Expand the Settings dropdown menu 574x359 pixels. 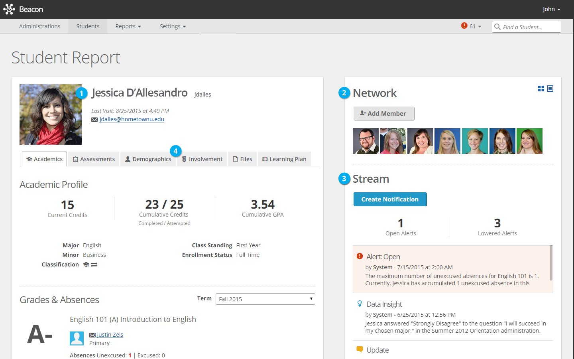(173, 26)
